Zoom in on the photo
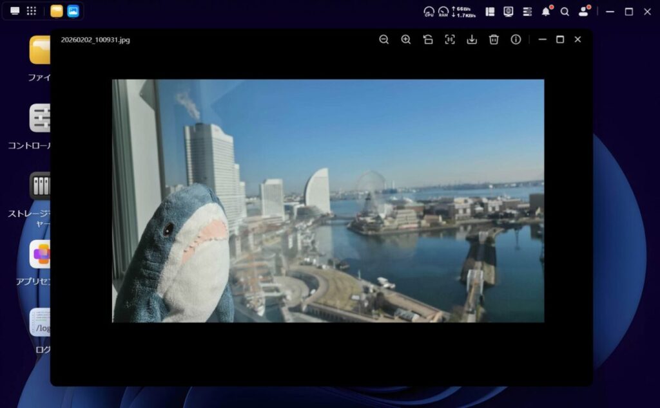Screen dimensions: 660x408 405,39
